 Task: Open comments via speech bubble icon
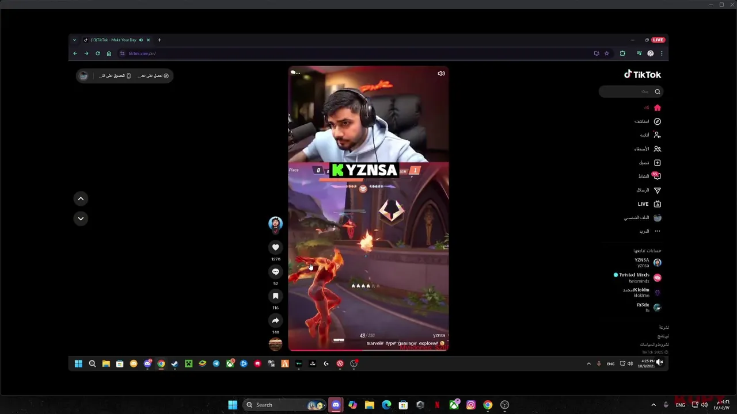click(x=275, y=271)
